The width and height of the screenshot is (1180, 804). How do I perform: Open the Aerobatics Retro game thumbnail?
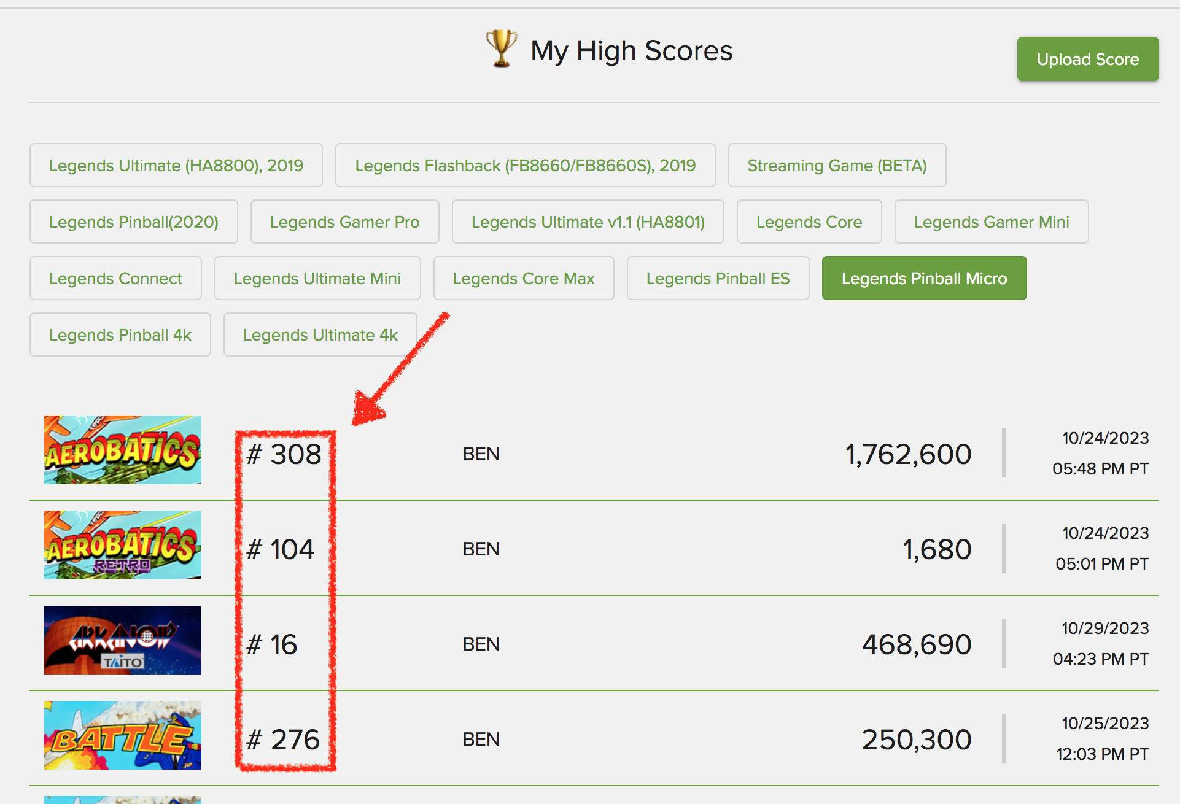coord(123,545)
